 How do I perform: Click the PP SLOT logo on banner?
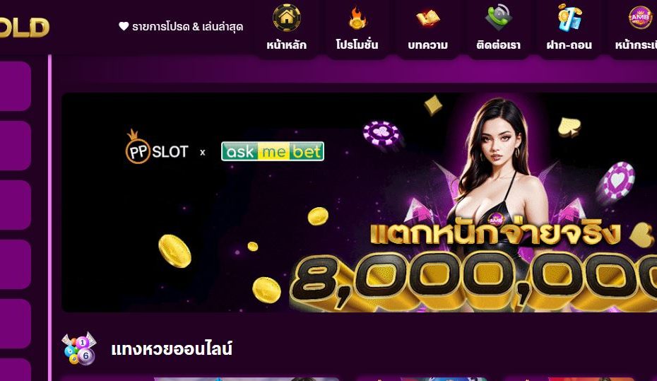point(157,147)
